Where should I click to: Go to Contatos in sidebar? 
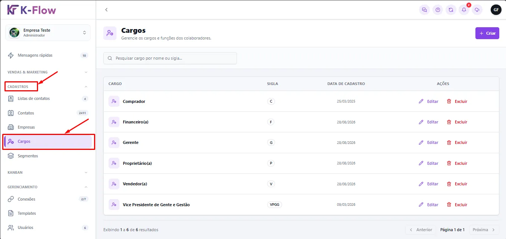tap(48, 113)
